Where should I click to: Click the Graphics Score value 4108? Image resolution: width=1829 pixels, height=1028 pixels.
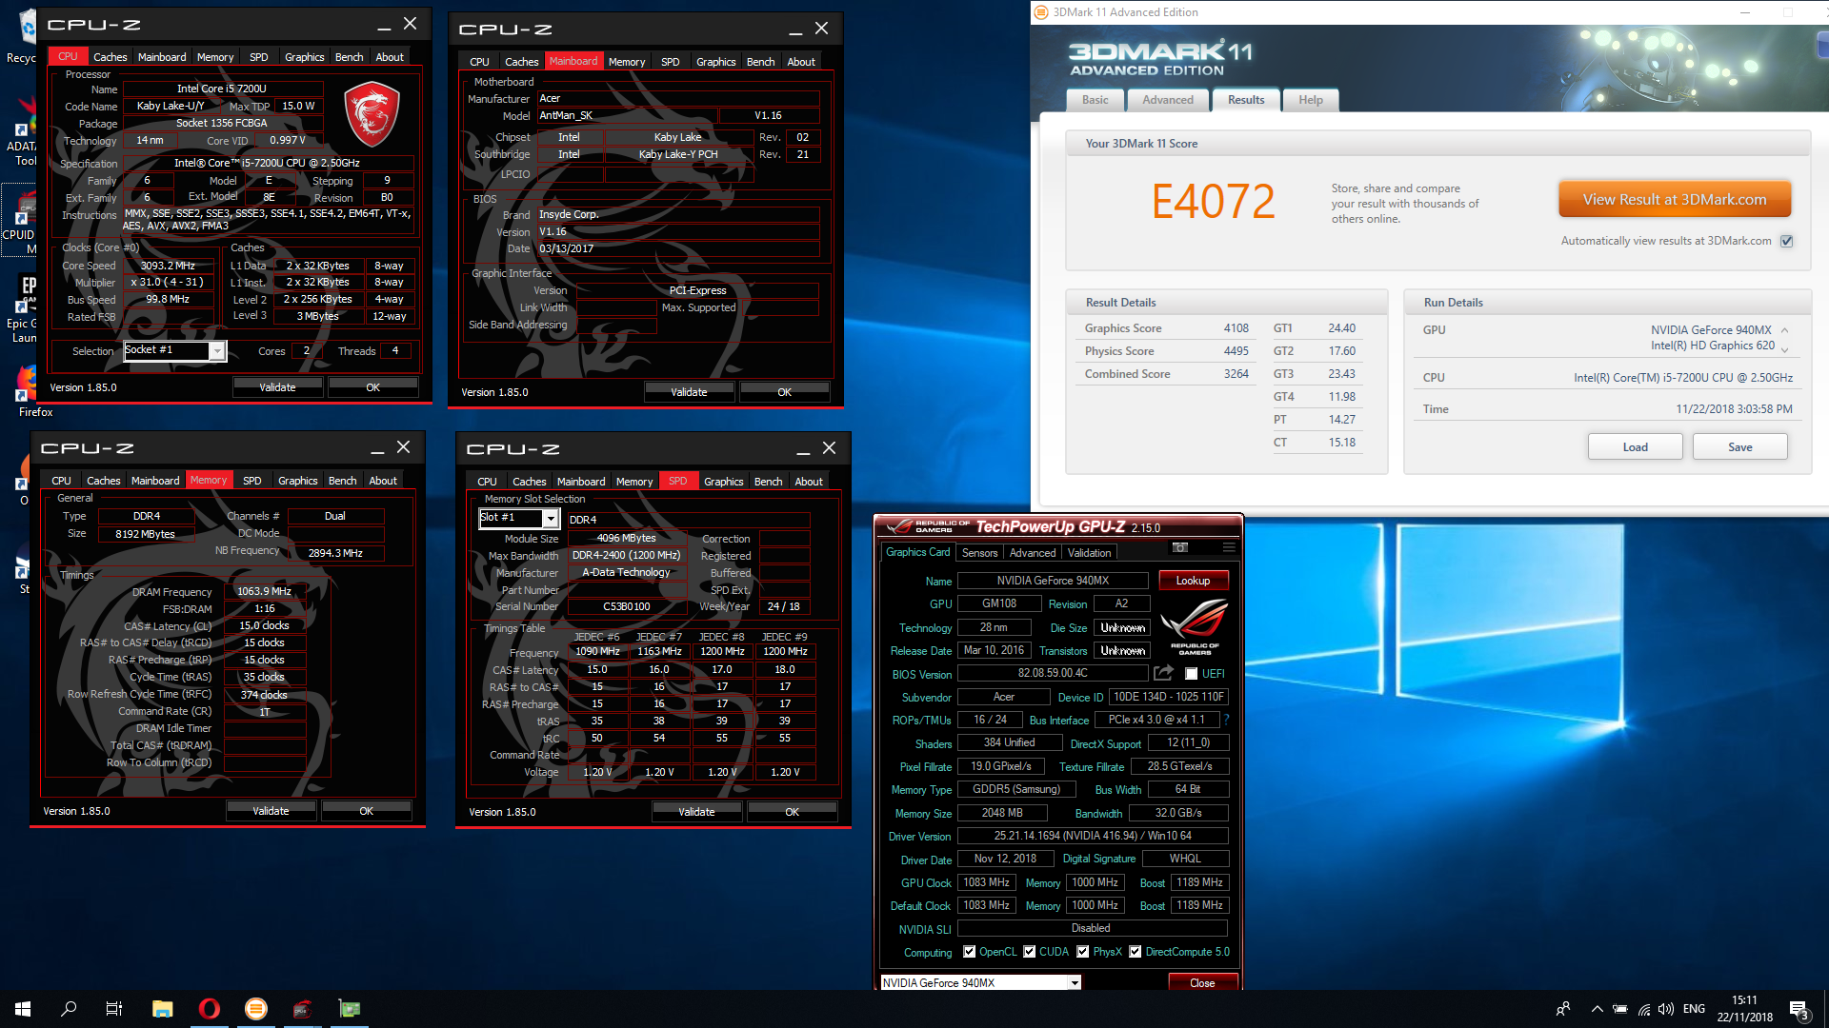coord(1236,328)
